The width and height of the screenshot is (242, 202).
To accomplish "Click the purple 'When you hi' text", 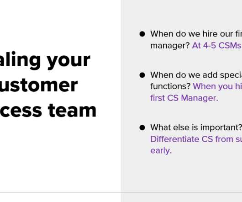I will [217, 86].
